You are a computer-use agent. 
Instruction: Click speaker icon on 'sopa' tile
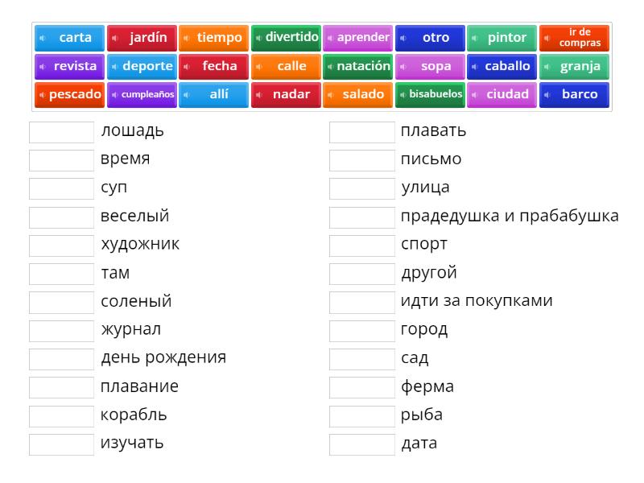[403, 67]
